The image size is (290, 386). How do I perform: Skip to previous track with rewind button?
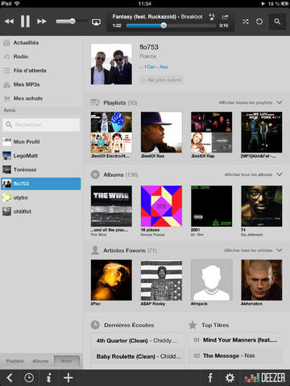pos(9,22)
